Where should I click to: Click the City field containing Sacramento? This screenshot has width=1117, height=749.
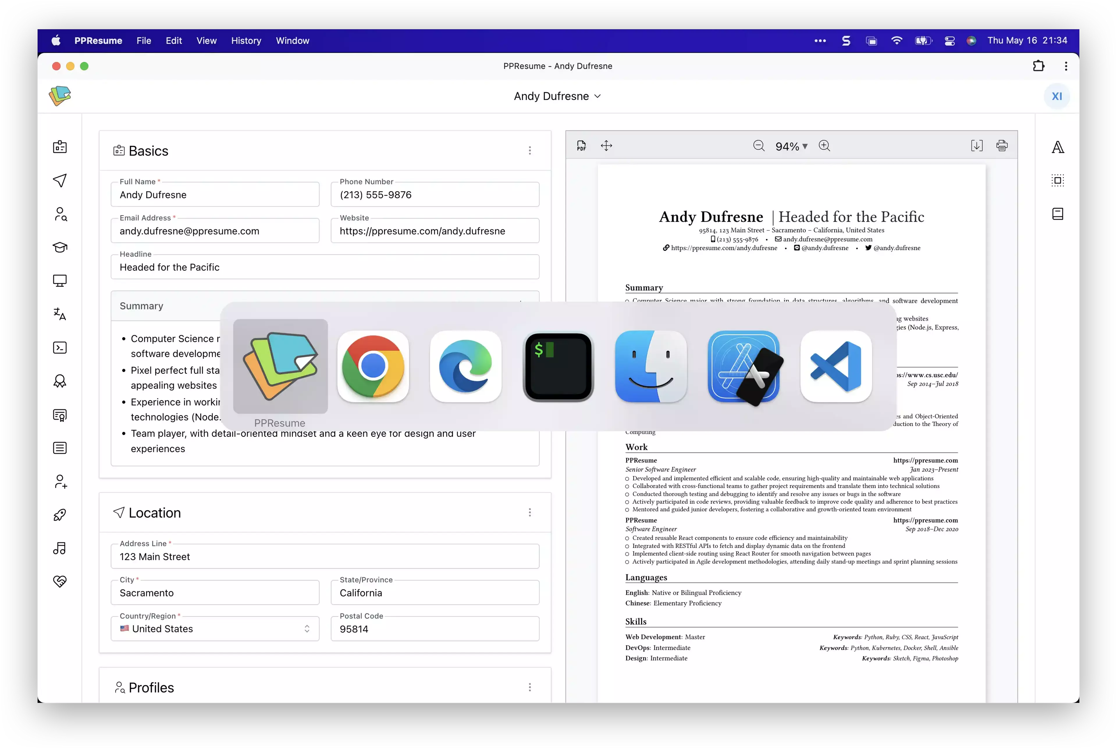[x=215, y=593]
